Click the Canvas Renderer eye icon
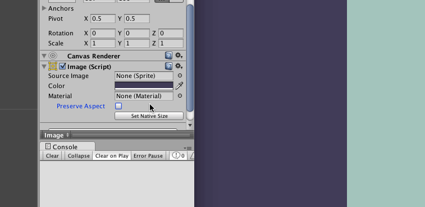Image resolution: width=425 pixels, height=207 pixels. tap(53, 56)
